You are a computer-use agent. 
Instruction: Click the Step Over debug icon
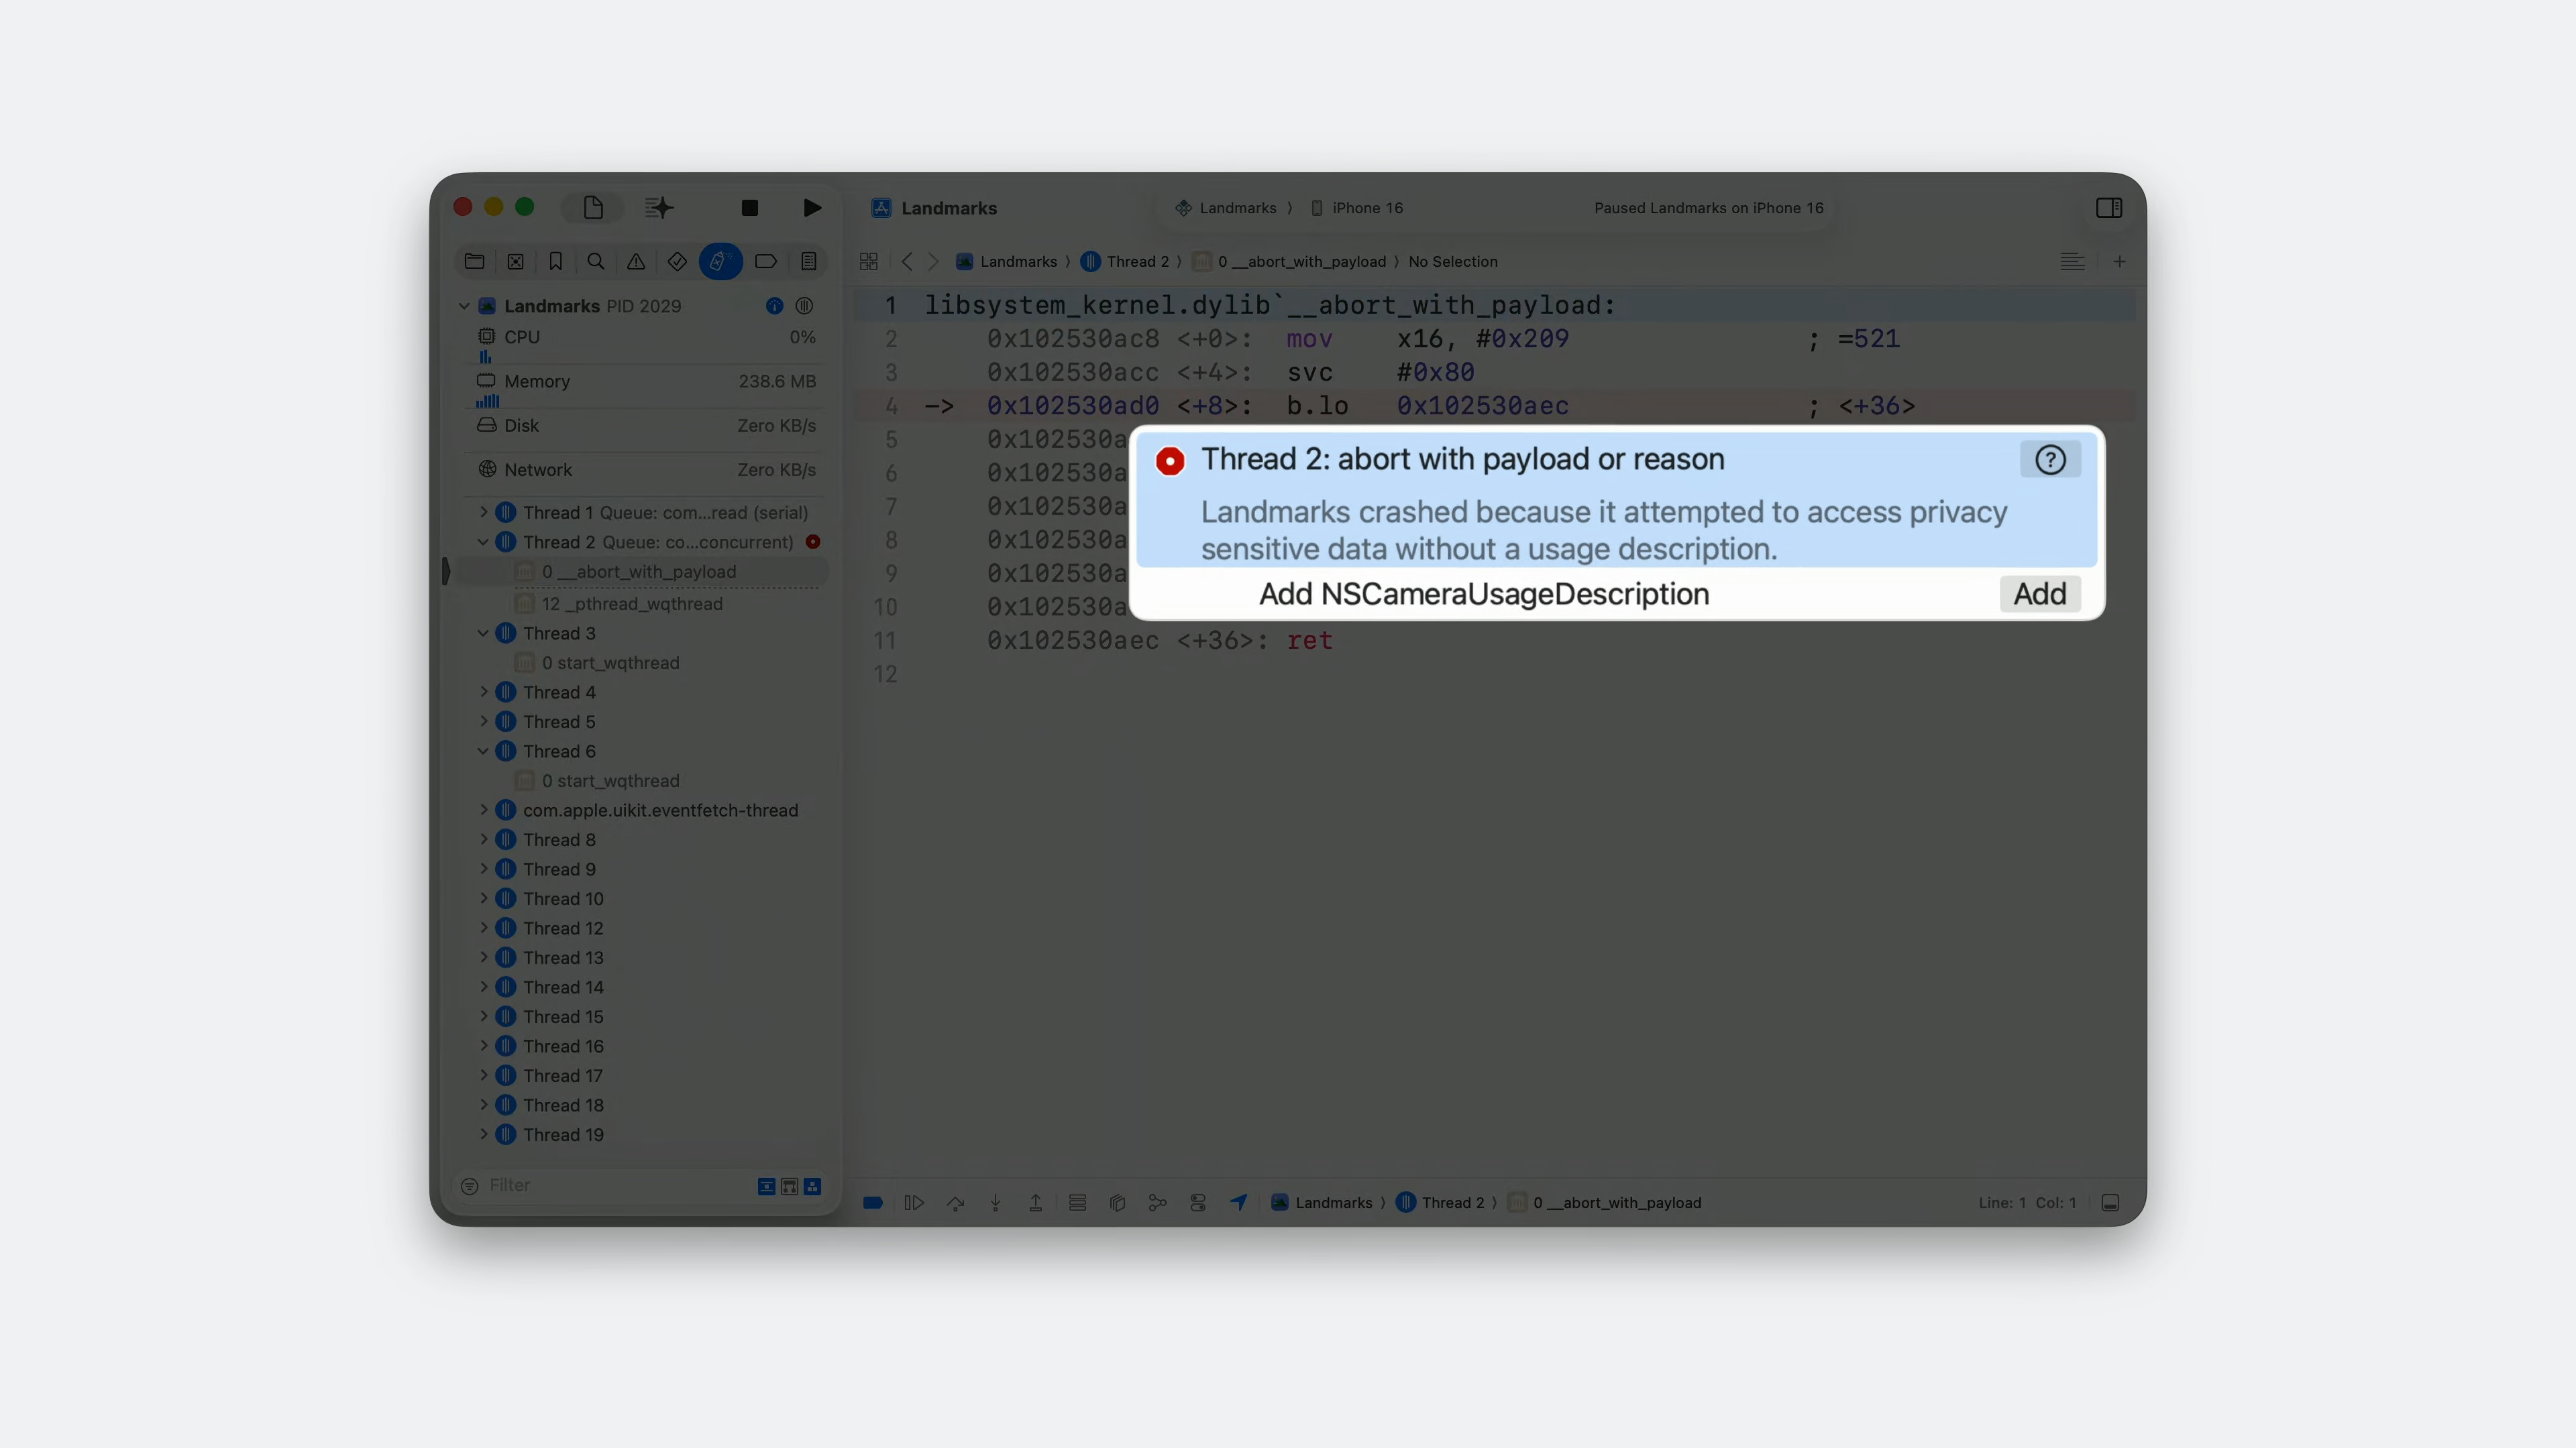tap(955, 1203)
